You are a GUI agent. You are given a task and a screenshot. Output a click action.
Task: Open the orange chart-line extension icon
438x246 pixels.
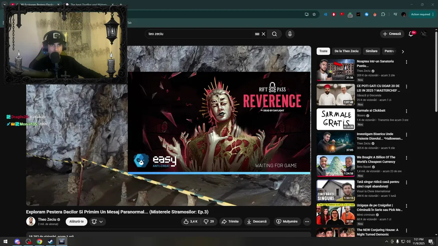click(358, 14)
